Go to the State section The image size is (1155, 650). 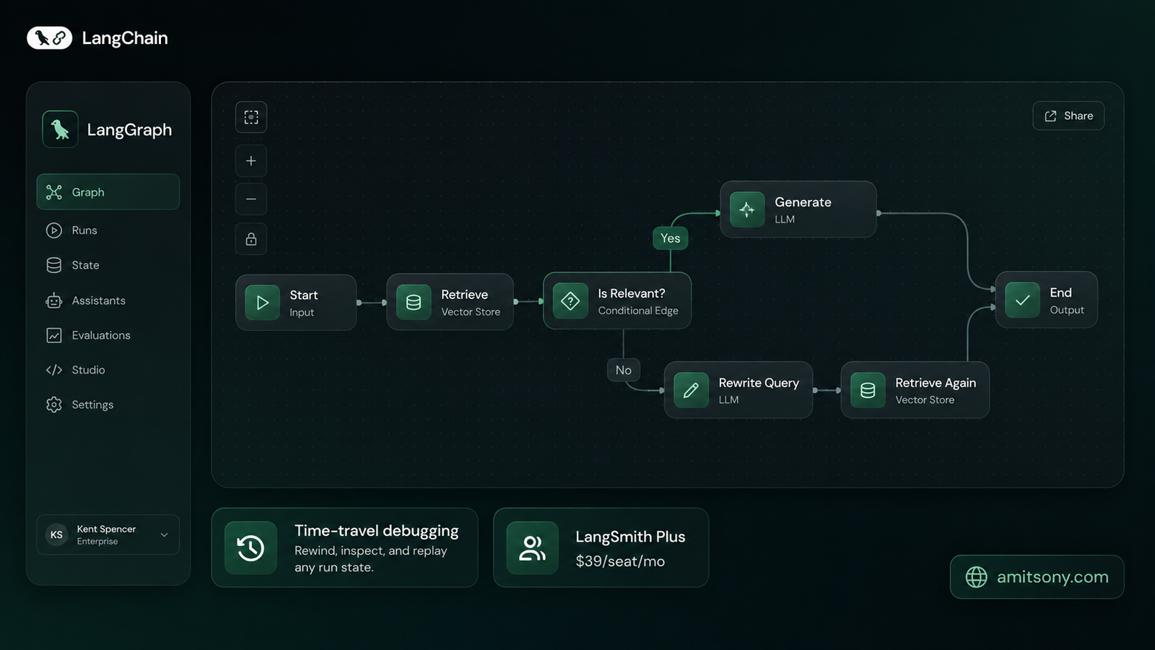(x=108, y=265)
